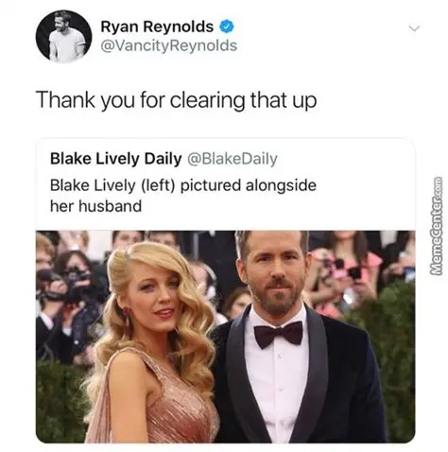Screen dimensions: 448x452
Task: Click the "pictured alongside" words in quoted caption
Action: pyautogui.click(x=249, y=185)
